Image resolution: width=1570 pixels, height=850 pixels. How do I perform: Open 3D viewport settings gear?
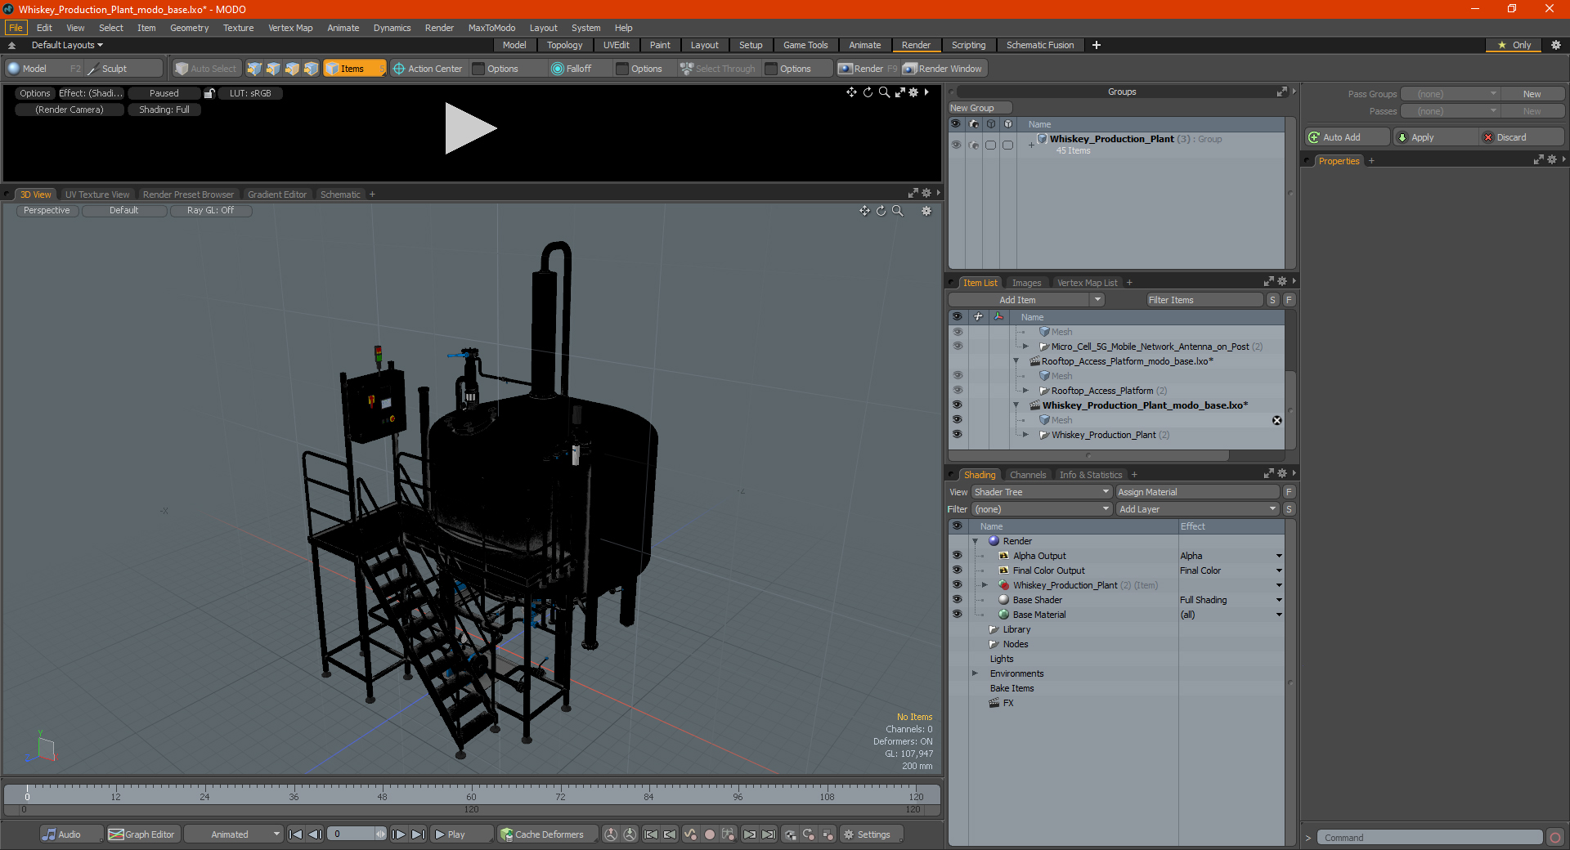tap(926, 211)
